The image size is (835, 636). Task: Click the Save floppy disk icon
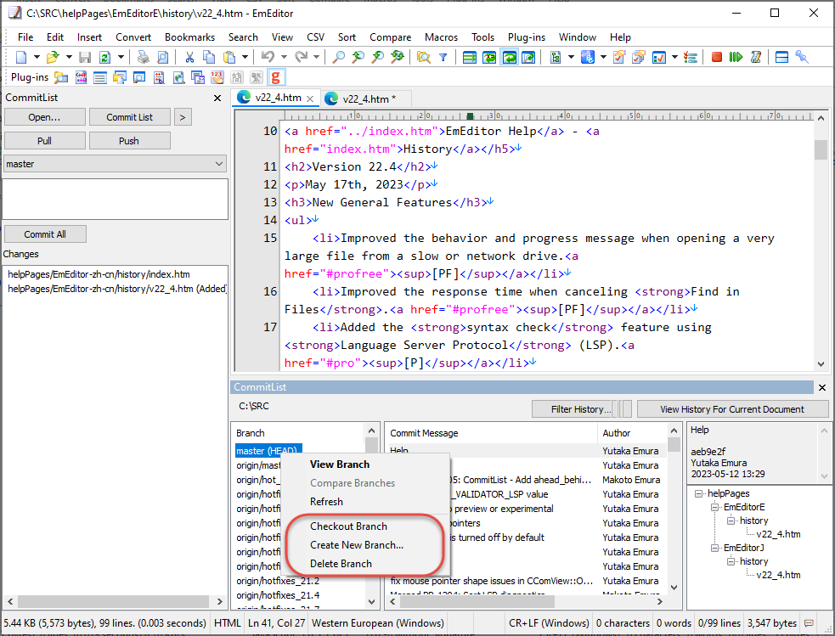pyautogui.click(x=85, y=57)
